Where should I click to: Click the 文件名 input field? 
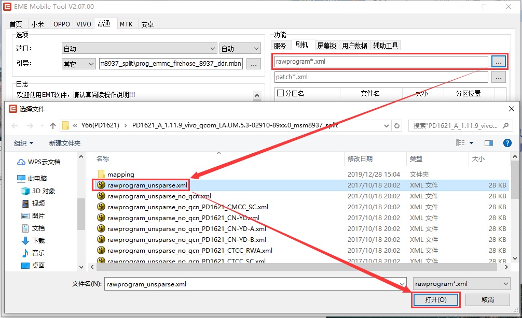coord(254,284)
